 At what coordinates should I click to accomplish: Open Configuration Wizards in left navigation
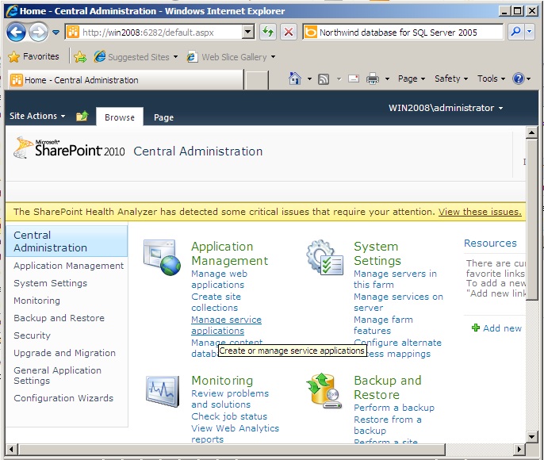click(63, 398)
